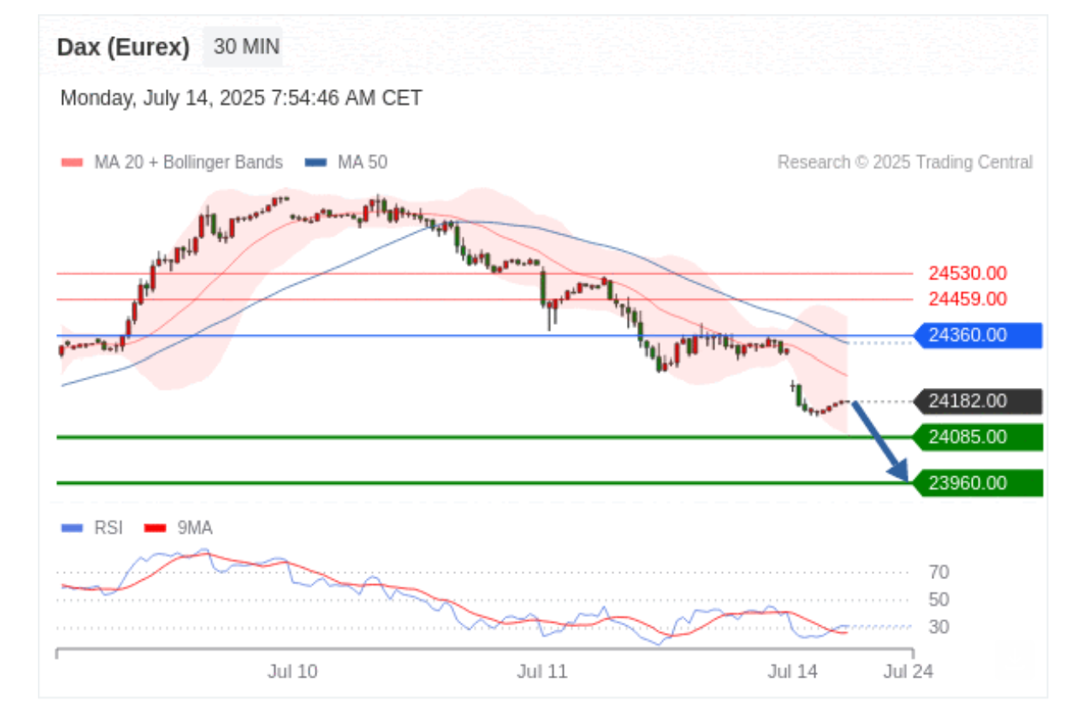
Task: Click the green 24085.00 support price tag
Action: tap(978, 437)
